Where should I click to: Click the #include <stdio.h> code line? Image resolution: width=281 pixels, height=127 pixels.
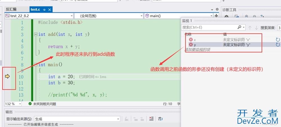(60, 22)
